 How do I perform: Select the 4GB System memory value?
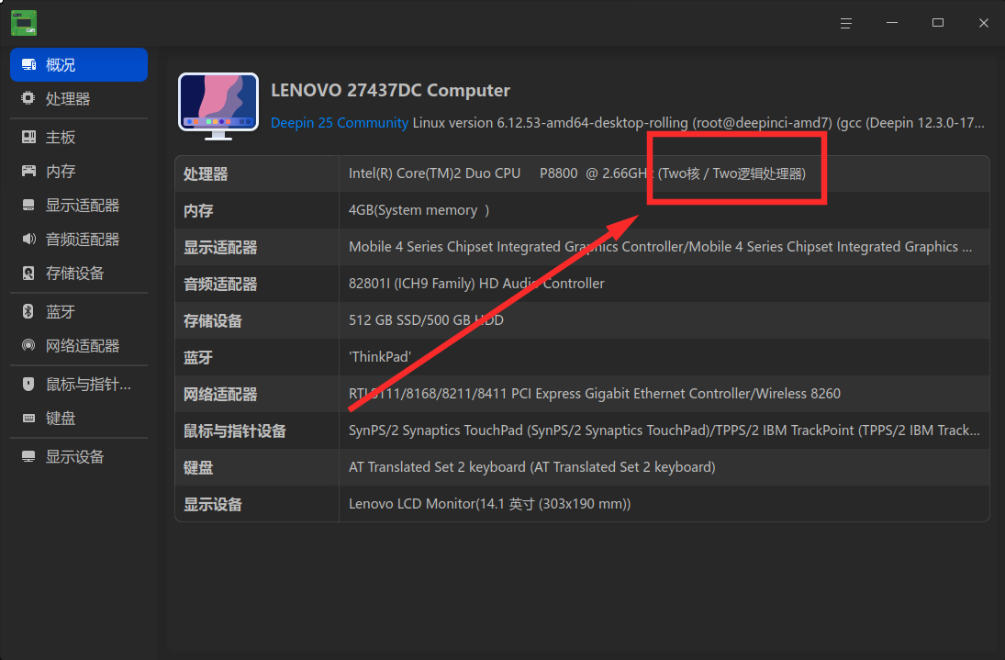(x=419, y=210)
